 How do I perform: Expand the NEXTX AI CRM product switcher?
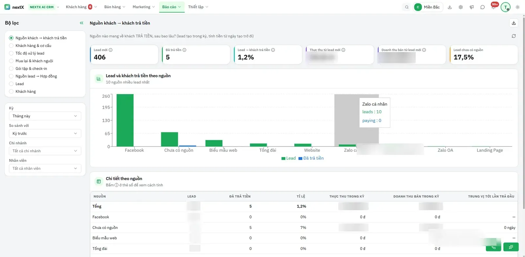[44, 7]
